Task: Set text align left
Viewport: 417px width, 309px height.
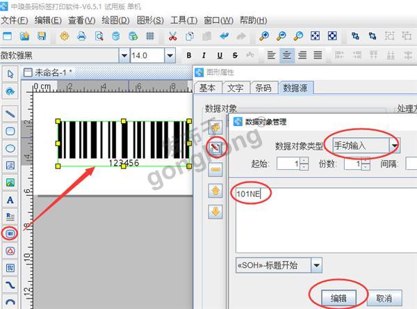Action: click(271, 56)
